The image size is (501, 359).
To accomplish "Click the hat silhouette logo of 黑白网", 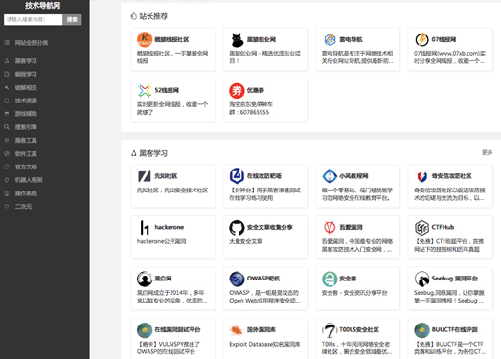I will tap(145, 279).
